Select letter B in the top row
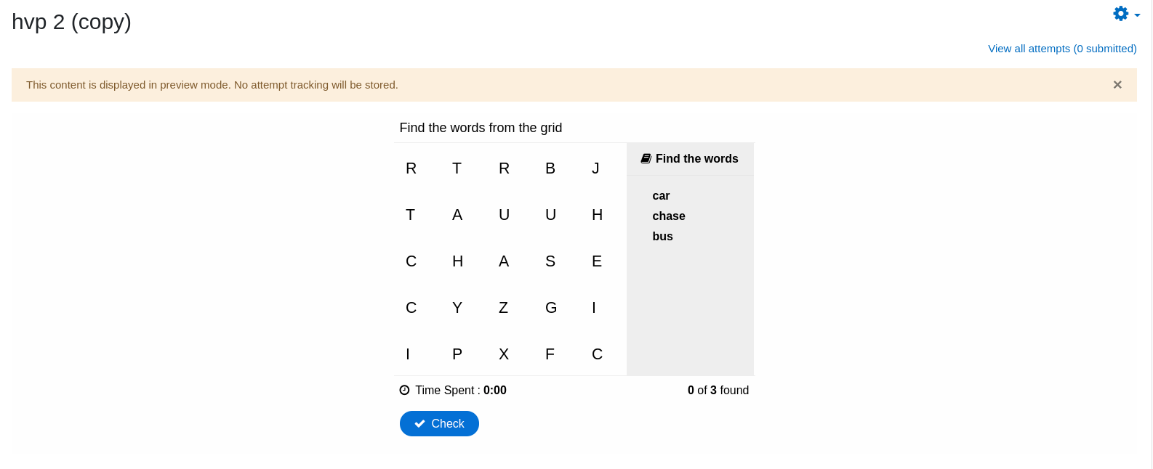1153x469 pixels. coord(550,168)
